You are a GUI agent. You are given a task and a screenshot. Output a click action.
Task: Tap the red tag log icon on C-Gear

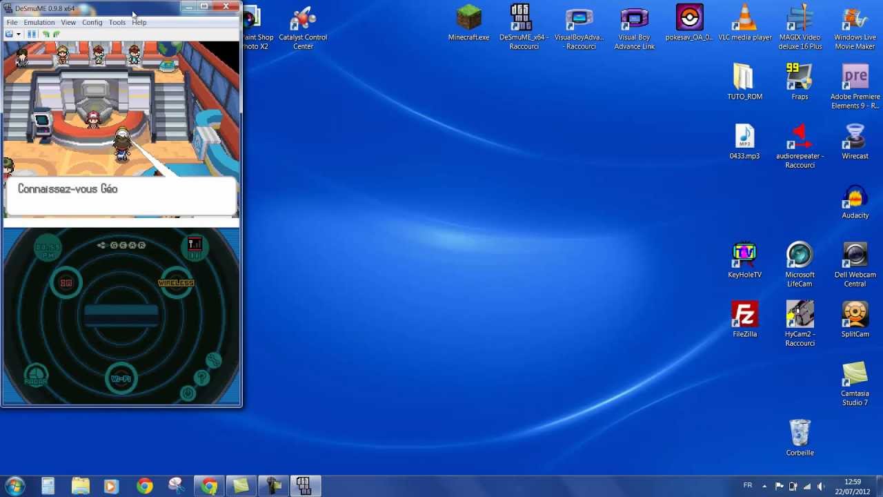pos(195,248)
